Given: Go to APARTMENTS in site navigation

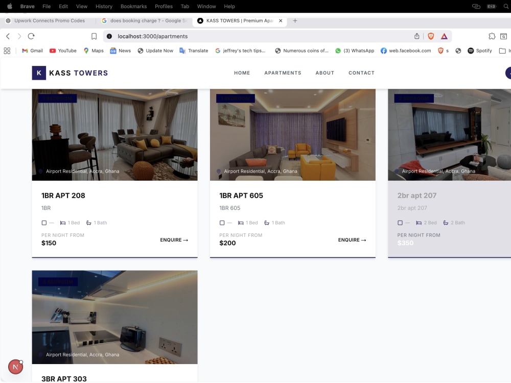Looking at the screenshot, I should click(x=283, y=73).
